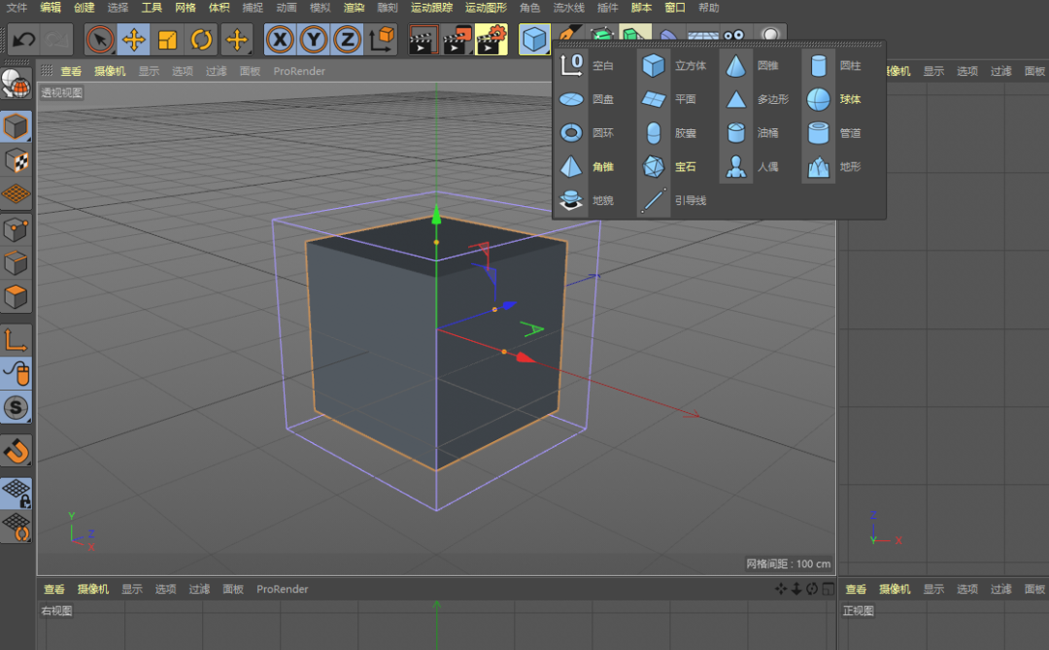Open the 编辑 menu
Viewport: 1049px width, 650px height.
(x=51, y=8)
